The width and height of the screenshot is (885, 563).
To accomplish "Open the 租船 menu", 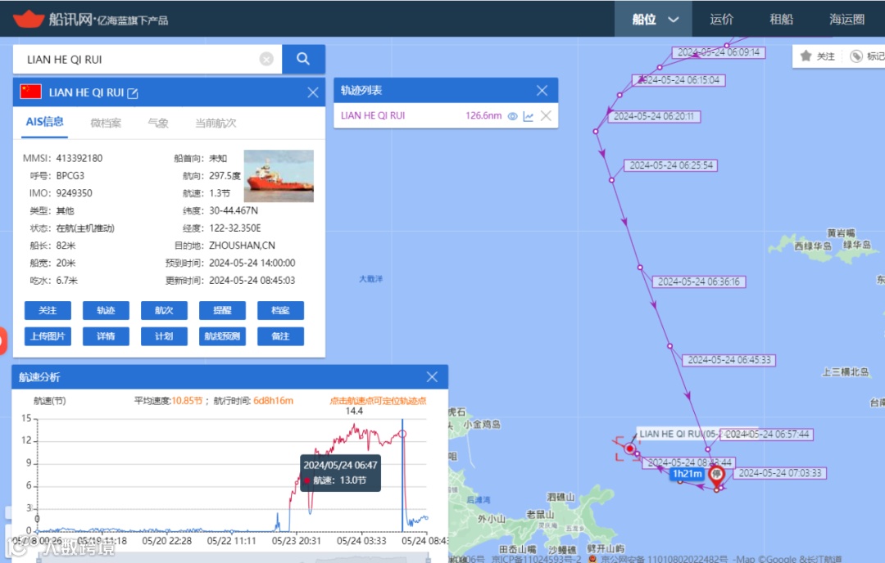I will [781, 19].
